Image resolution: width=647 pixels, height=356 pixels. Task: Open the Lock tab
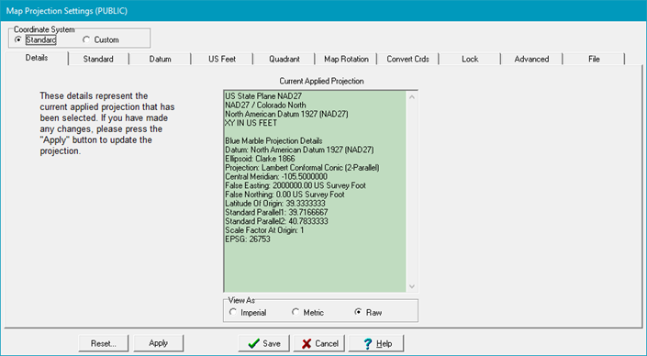(x=470, y=59)
